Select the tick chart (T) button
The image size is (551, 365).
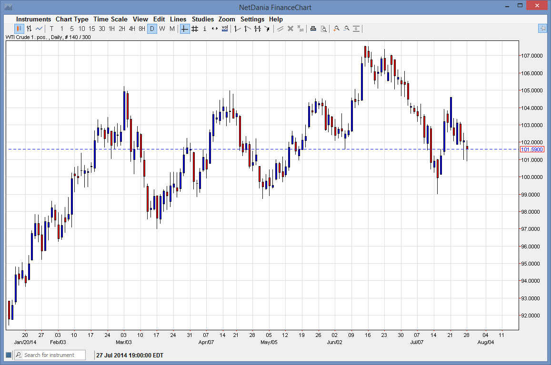[x=51, y=29]
